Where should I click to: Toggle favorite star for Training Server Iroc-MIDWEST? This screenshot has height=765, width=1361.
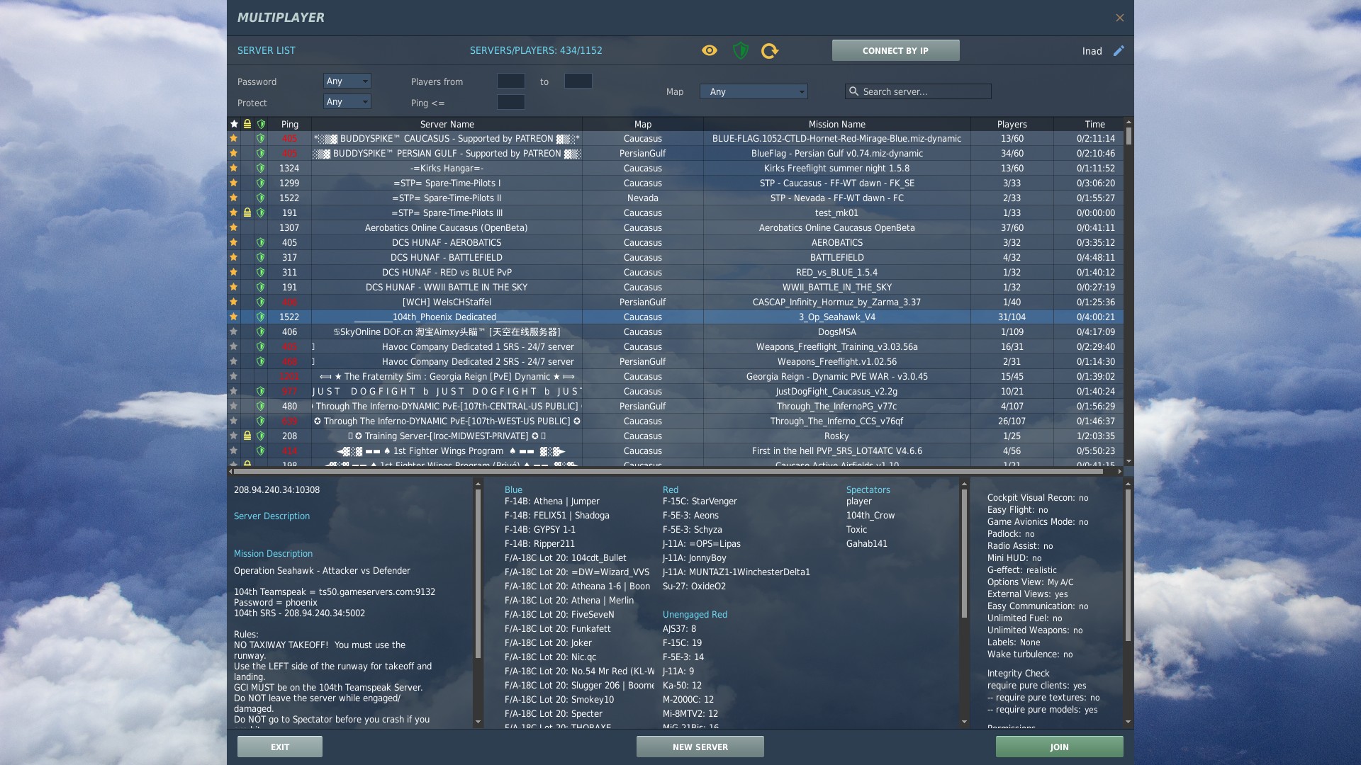coord(233,436)
